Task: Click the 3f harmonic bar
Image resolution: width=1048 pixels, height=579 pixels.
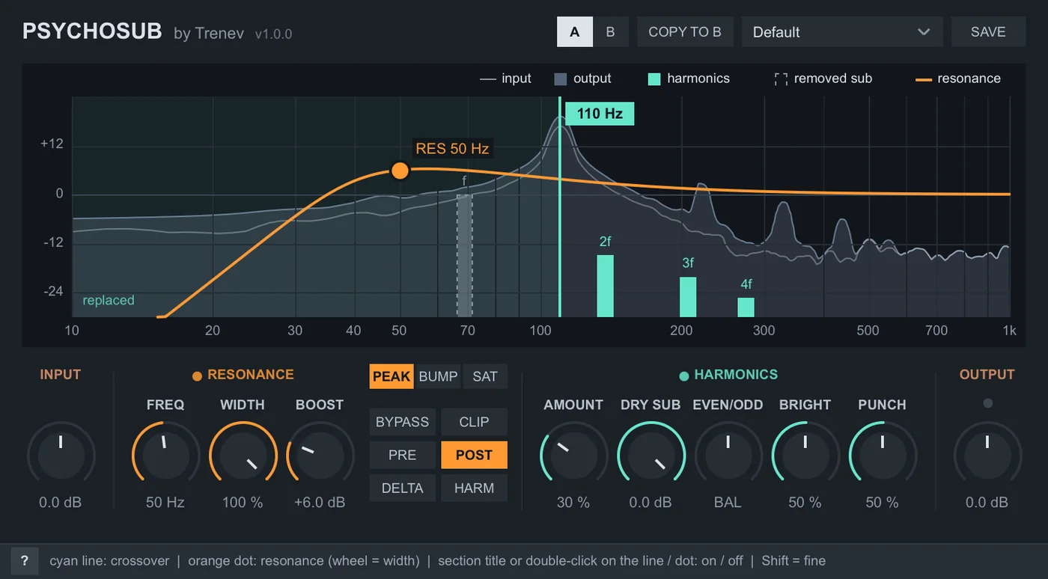Action: pyautogui.click(x=688, y=297)
